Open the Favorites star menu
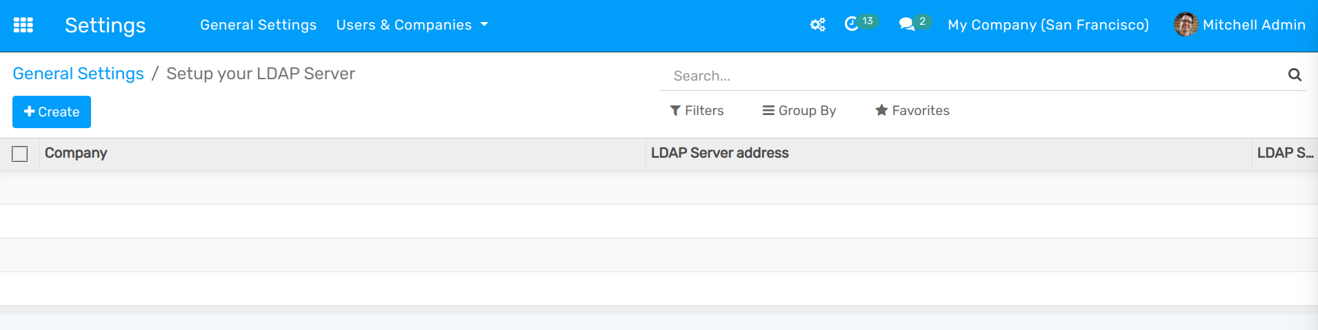The height and width of the screenshot is (330, 1318). 912,111
